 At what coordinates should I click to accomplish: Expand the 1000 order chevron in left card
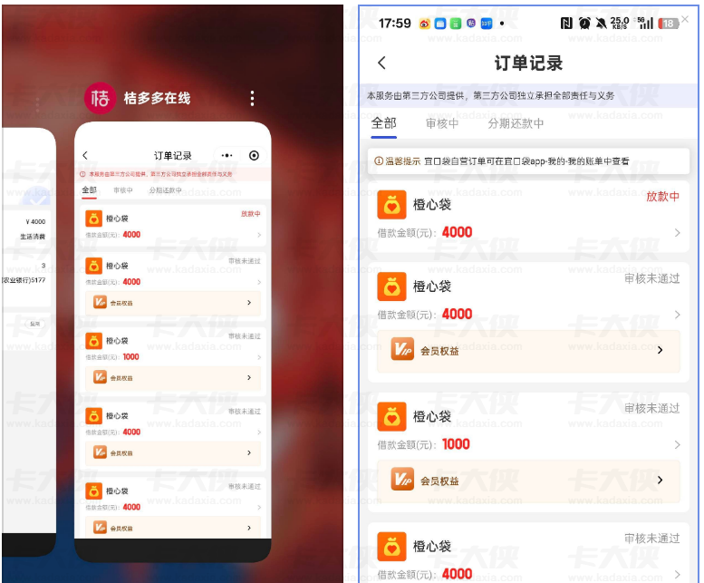[259, 357]
